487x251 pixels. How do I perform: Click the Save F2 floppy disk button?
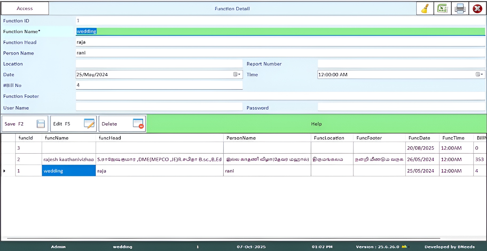[25, 124]
